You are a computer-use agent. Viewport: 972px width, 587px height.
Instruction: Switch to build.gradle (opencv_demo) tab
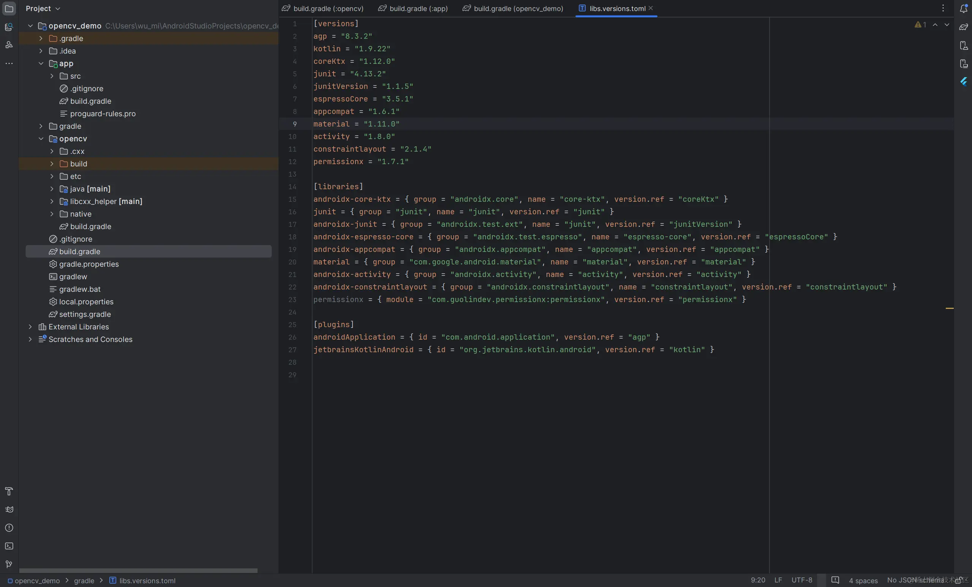[513, 8]
